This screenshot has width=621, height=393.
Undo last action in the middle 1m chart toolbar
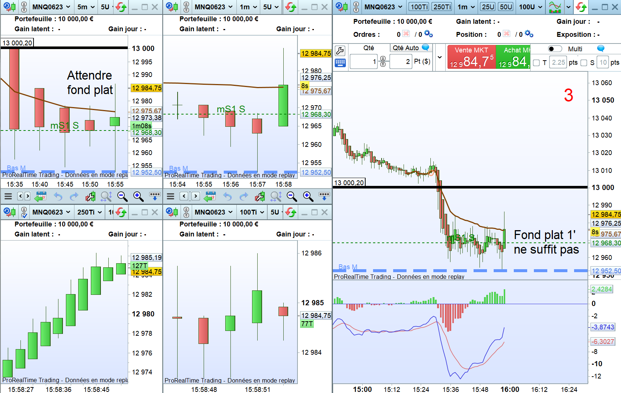(227, 196)
